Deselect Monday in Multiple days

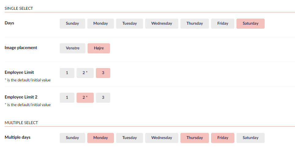click(x=100, y=138)
